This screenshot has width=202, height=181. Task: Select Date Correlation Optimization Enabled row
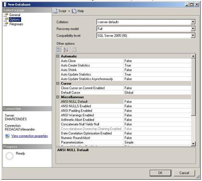[x=126, y=133]
